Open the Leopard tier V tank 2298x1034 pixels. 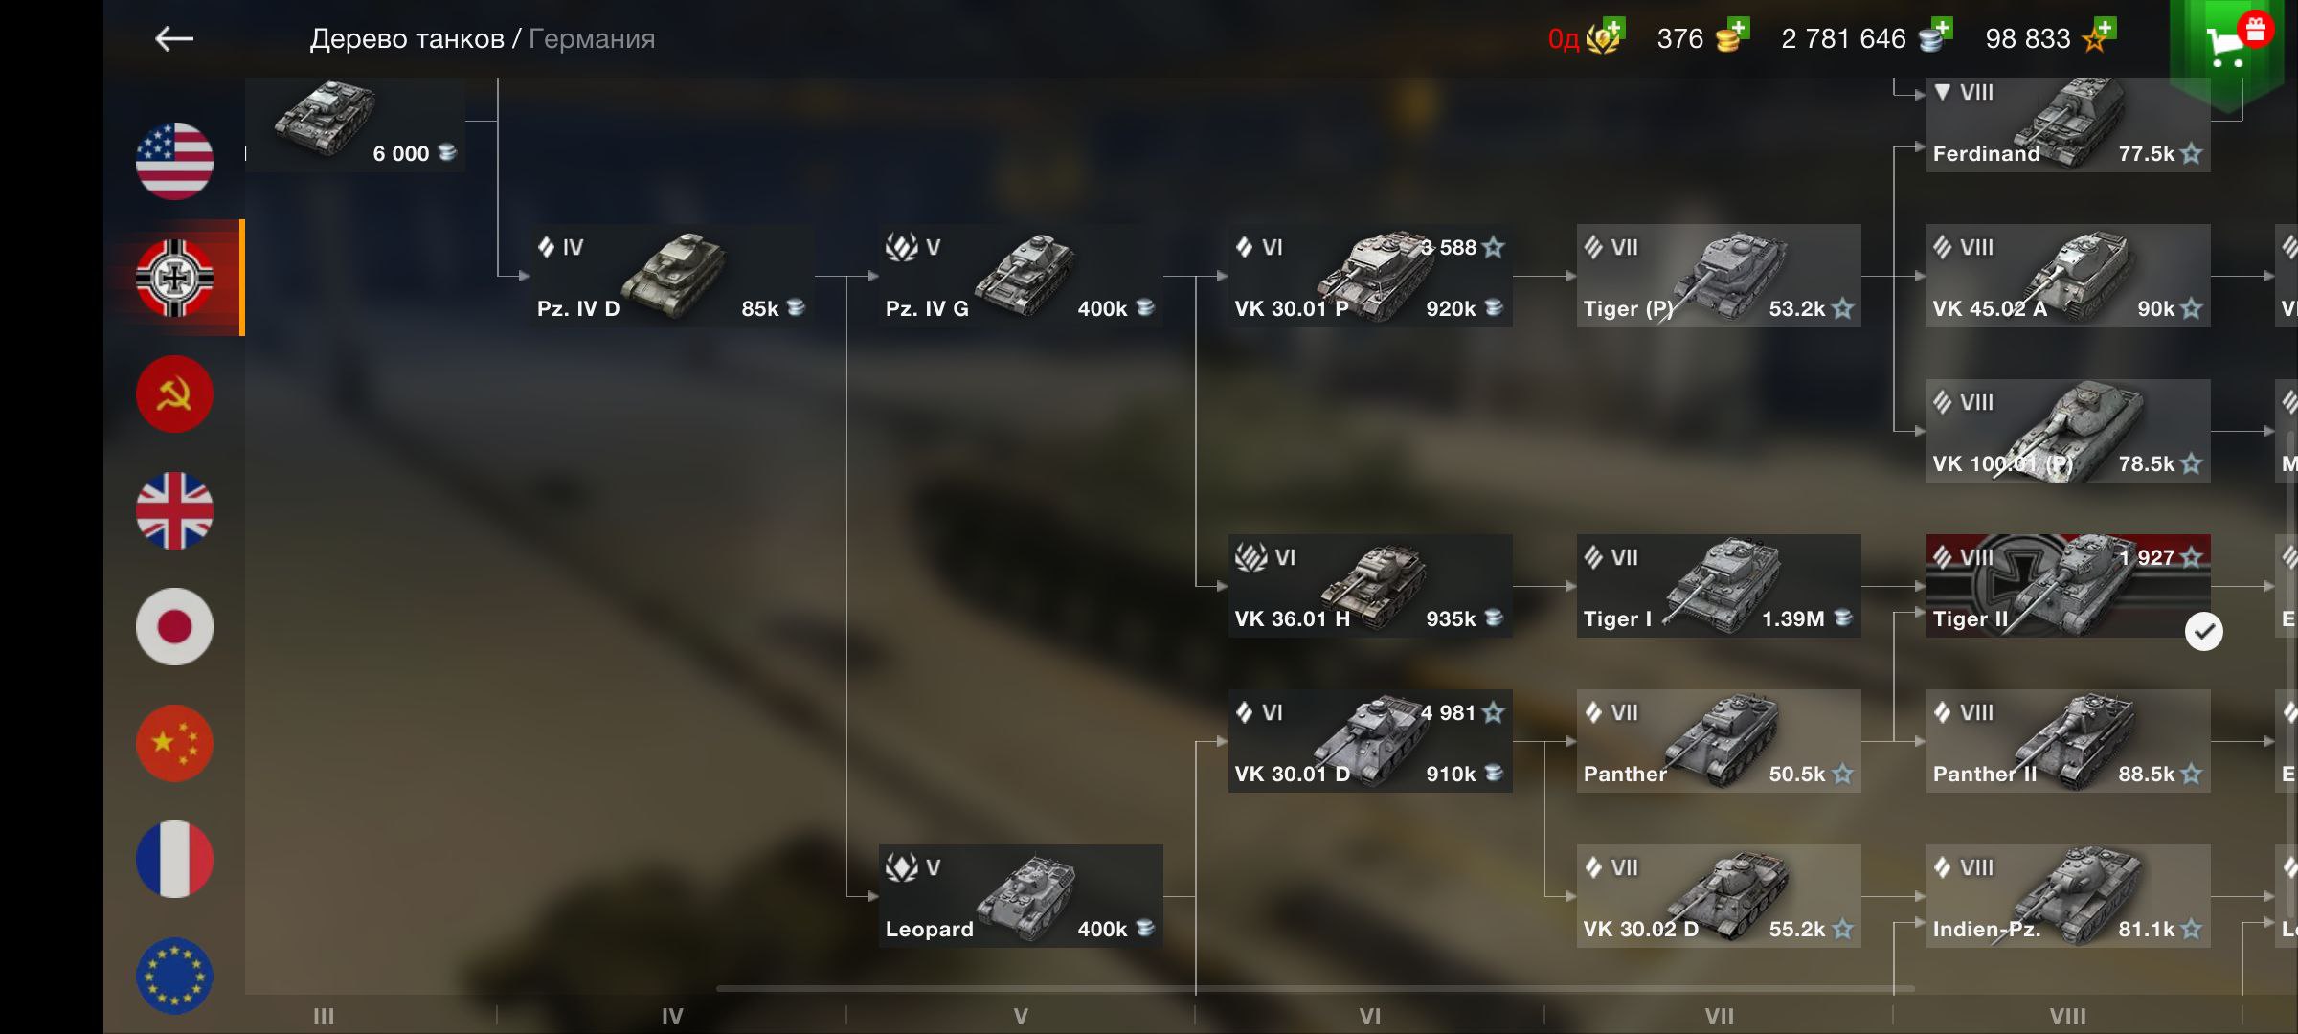pyautogui.click(x=1021, y=896)
